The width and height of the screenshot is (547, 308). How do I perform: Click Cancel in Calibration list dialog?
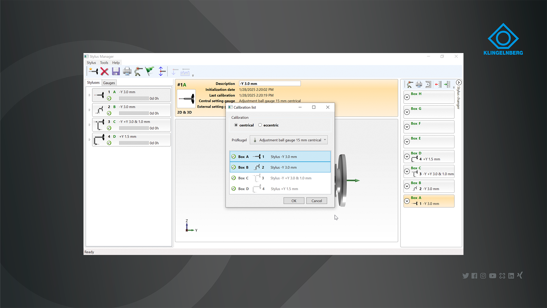[317, 201]
